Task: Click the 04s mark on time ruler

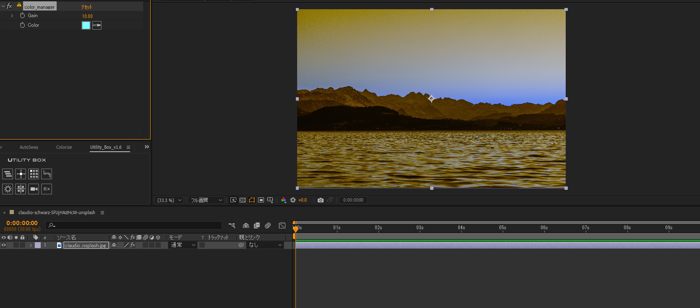Action: point(461,228)
